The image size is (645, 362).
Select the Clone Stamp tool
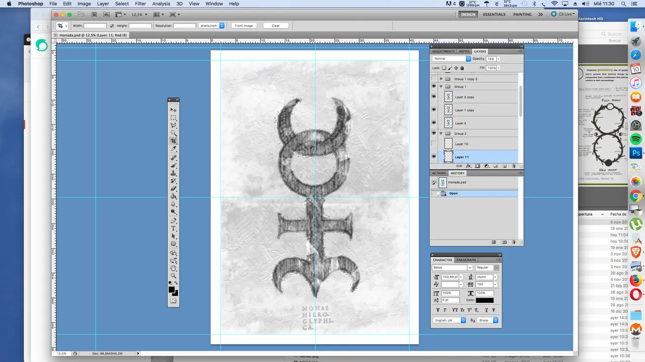click(173, 173)
